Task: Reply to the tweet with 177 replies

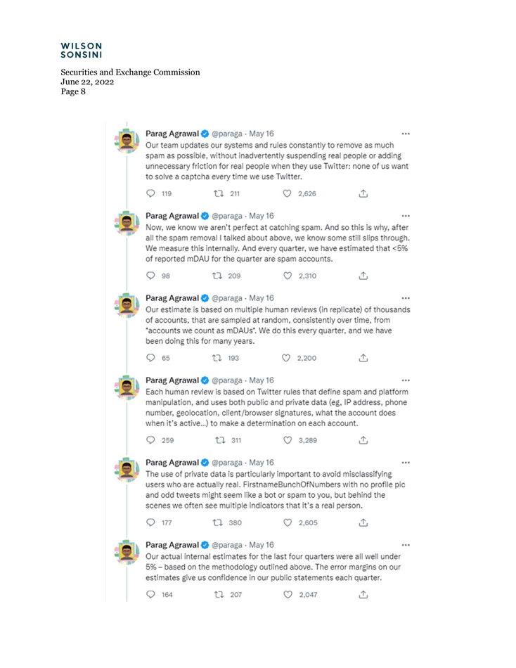Action: point(150,522)
